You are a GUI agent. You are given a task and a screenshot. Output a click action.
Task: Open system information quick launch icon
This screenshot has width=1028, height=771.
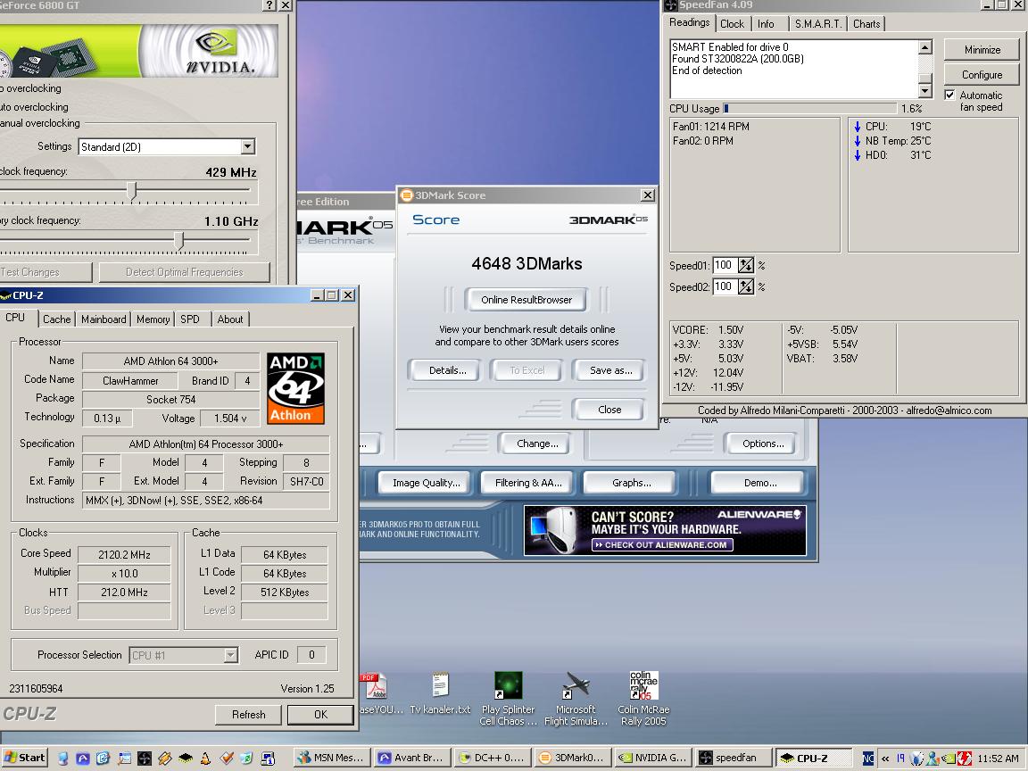tap(268, 759)
